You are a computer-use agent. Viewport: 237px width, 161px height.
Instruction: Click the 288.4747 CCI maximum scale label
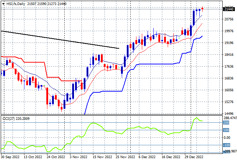230,118
